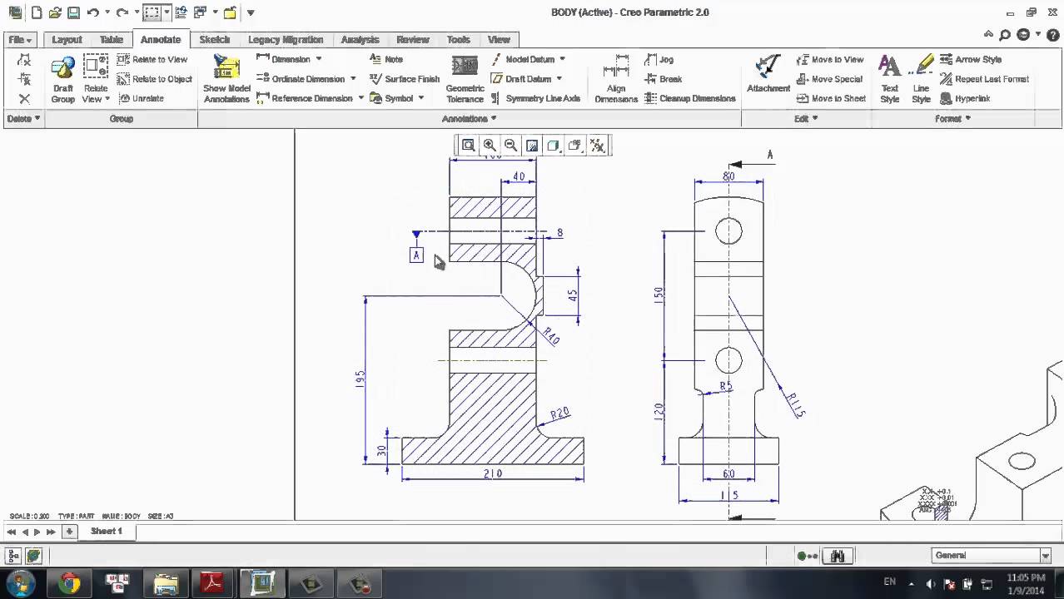Expand the Ordinate Dimension dropdown arrow
1064x599 pixels.
(353, 79)
